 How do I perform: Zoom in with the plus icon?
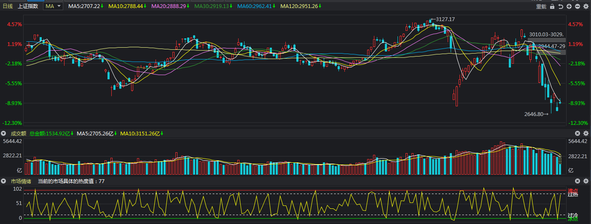569,6
